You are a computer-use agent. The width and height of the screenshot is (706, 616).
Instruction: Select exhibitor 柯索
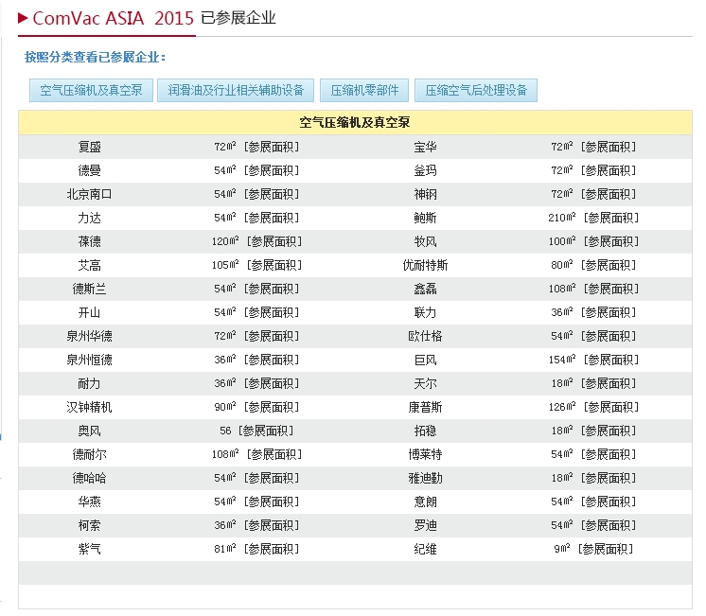(x=89, y=525)
